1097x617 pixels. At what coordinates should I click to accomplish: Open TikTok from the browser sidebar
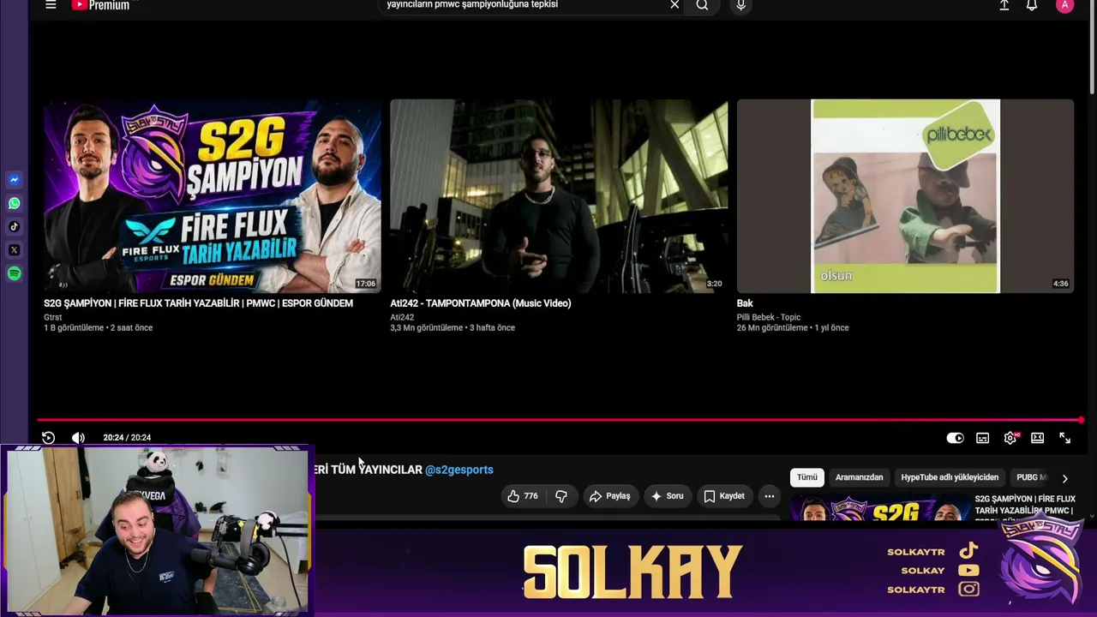15,227
